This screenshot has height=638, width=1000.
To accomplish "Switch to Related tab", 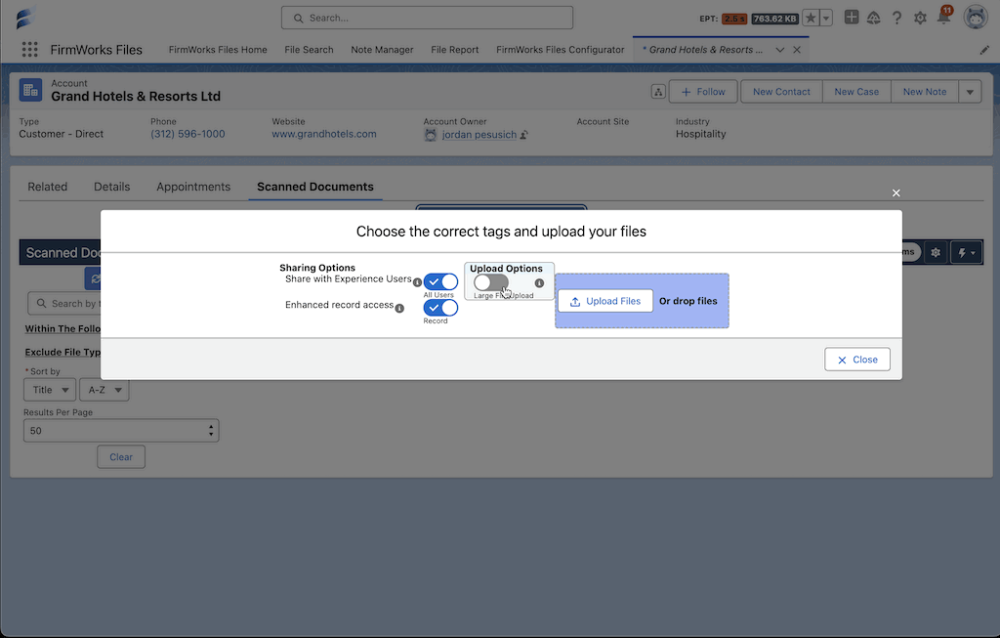I will [47, 187].
